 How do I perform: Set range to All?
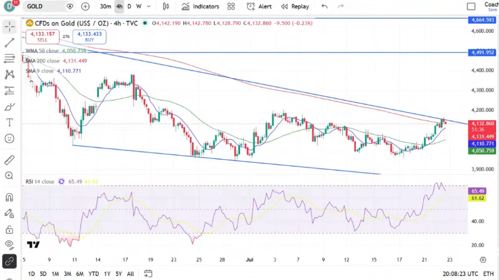(x=130, y=273)
